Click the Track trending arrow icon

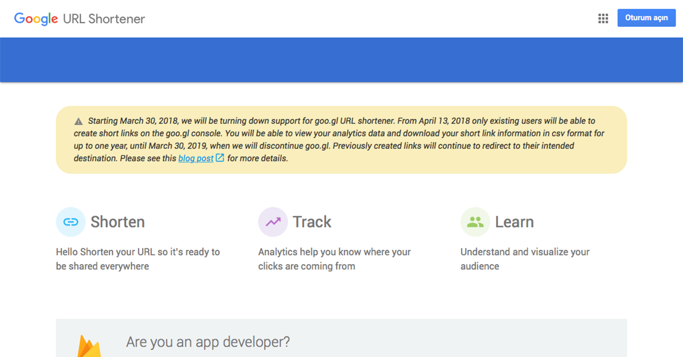pyautogui.click(x=273, y=222)
